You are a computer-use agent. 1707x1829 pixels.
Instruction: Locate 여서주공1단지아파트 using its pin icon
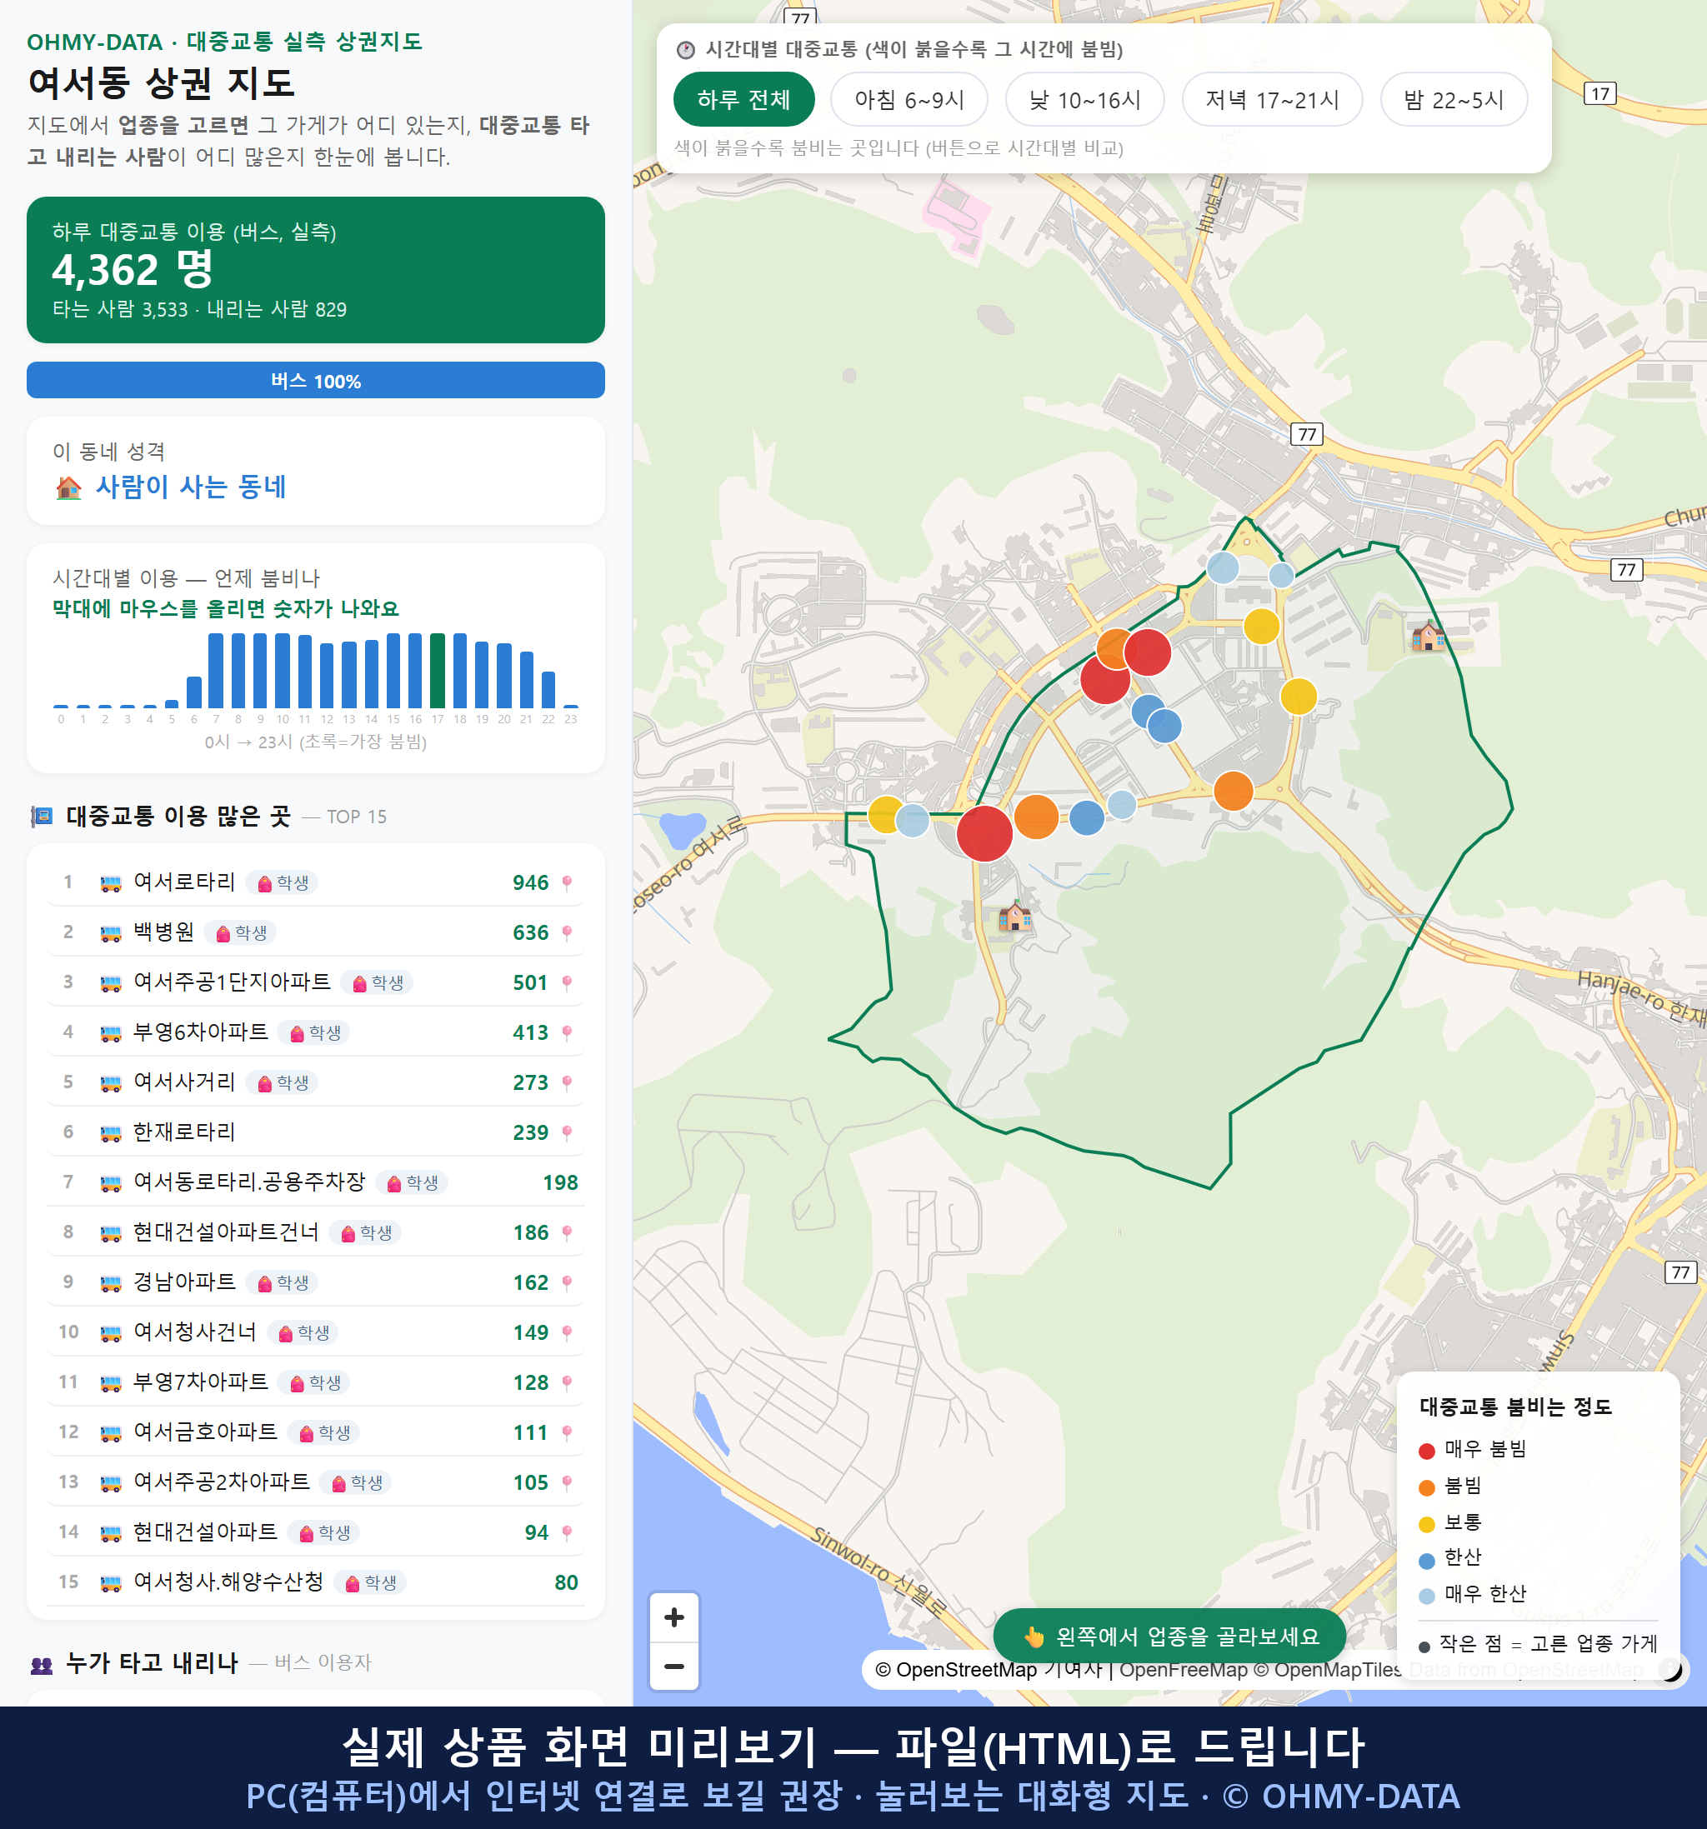coord(567,982)
